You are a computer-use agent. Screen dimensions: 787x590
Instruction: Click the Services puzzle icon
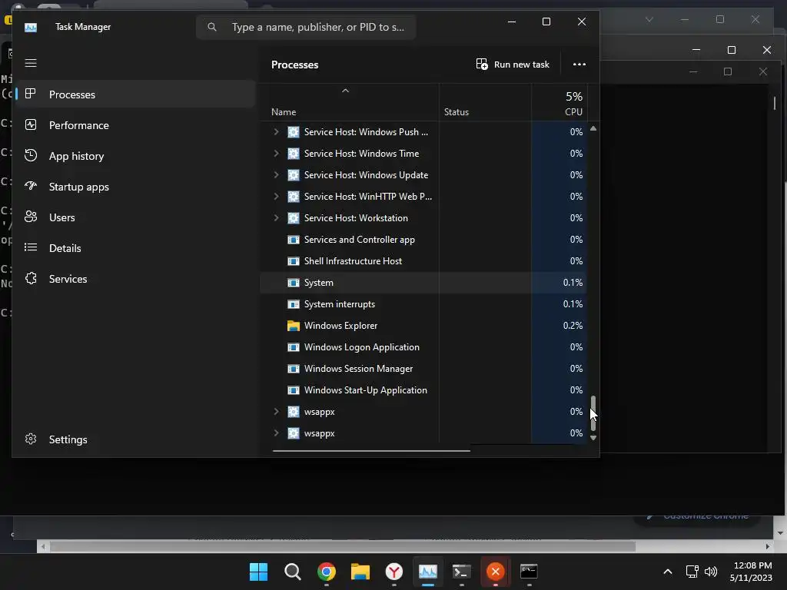pos(31,278)
